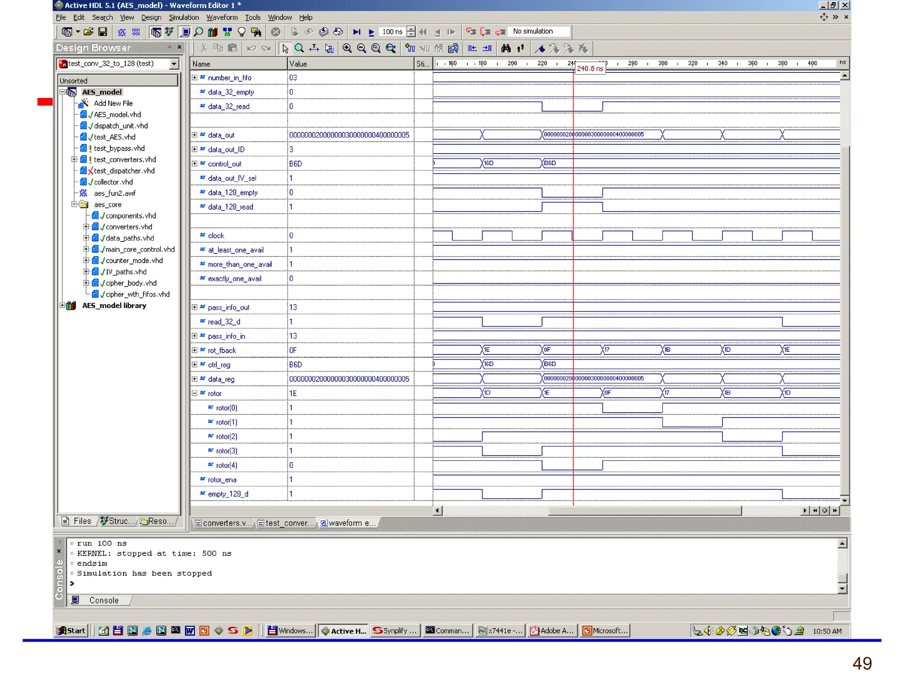This screenshot has height=678, width=904.
Task: Expand the data_out signal bus
Action: tap(195, 135)
